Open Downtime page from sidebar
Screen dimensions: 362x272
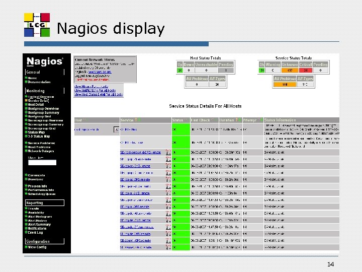36,179
